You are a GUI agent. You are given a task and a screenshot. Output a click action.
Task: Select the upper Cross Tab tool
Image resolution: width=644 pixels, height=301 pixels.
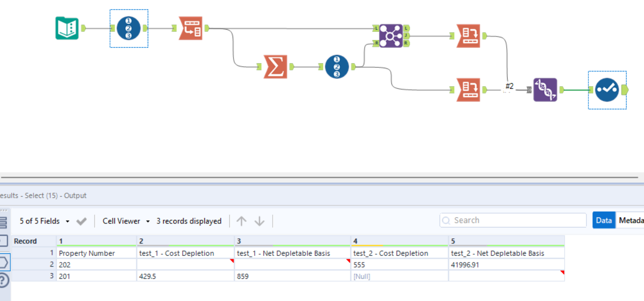(469, 36)
